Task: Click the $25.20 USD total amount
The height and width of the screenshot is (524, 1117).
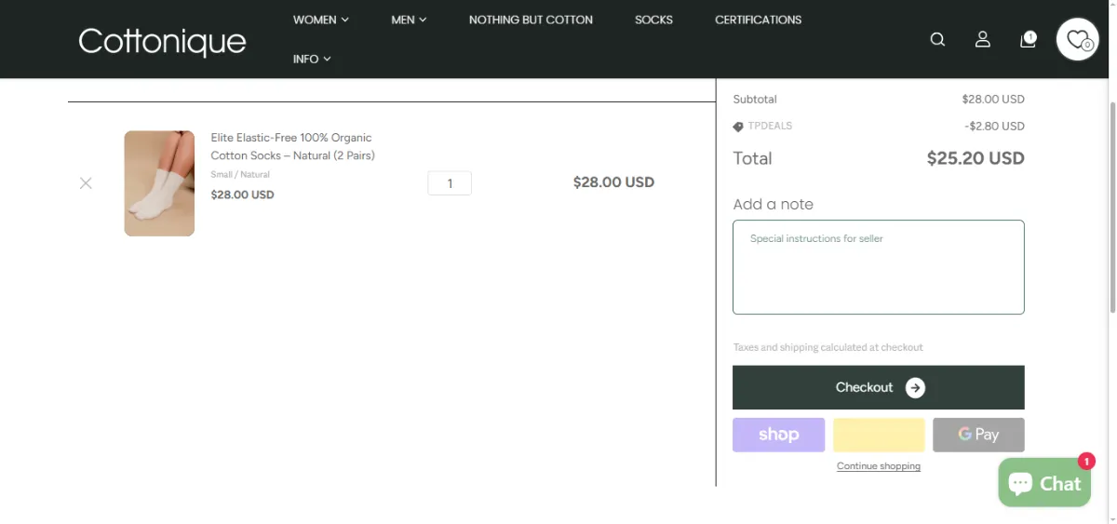Action: click(976, 158)
